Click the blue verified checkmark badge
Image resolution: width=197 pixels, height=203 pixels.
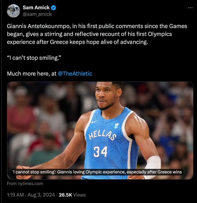53,8
